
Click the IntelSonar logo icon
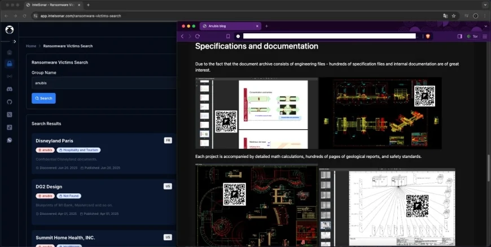tap(9, 30)
